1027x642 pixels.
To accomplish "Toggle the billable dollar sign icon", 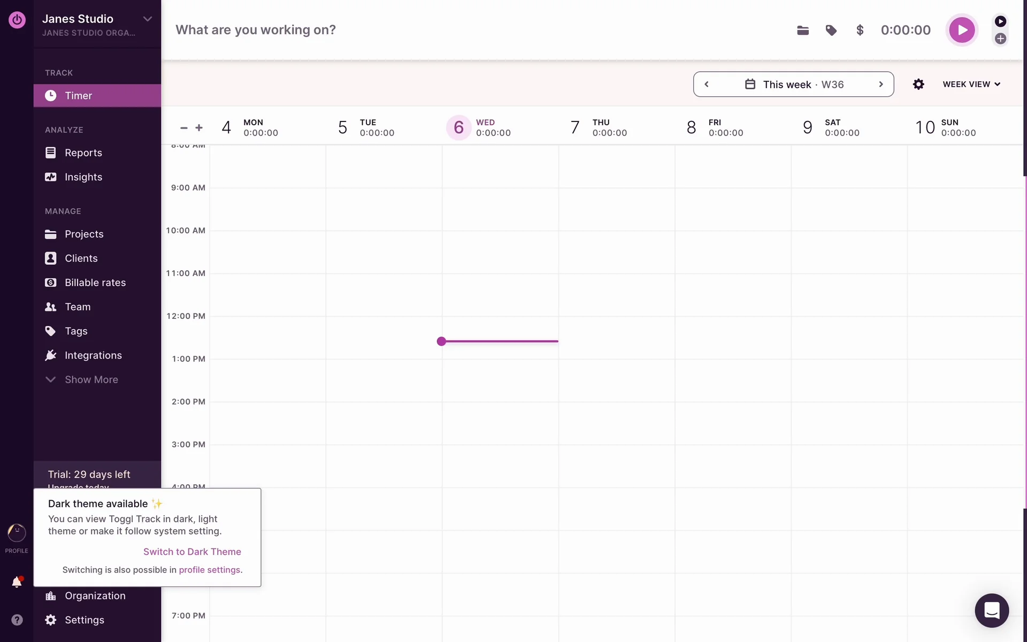I will (860, 30).
